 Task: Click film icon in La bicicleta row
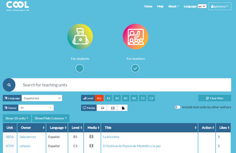pyautogui.click(x=91, y=137)
